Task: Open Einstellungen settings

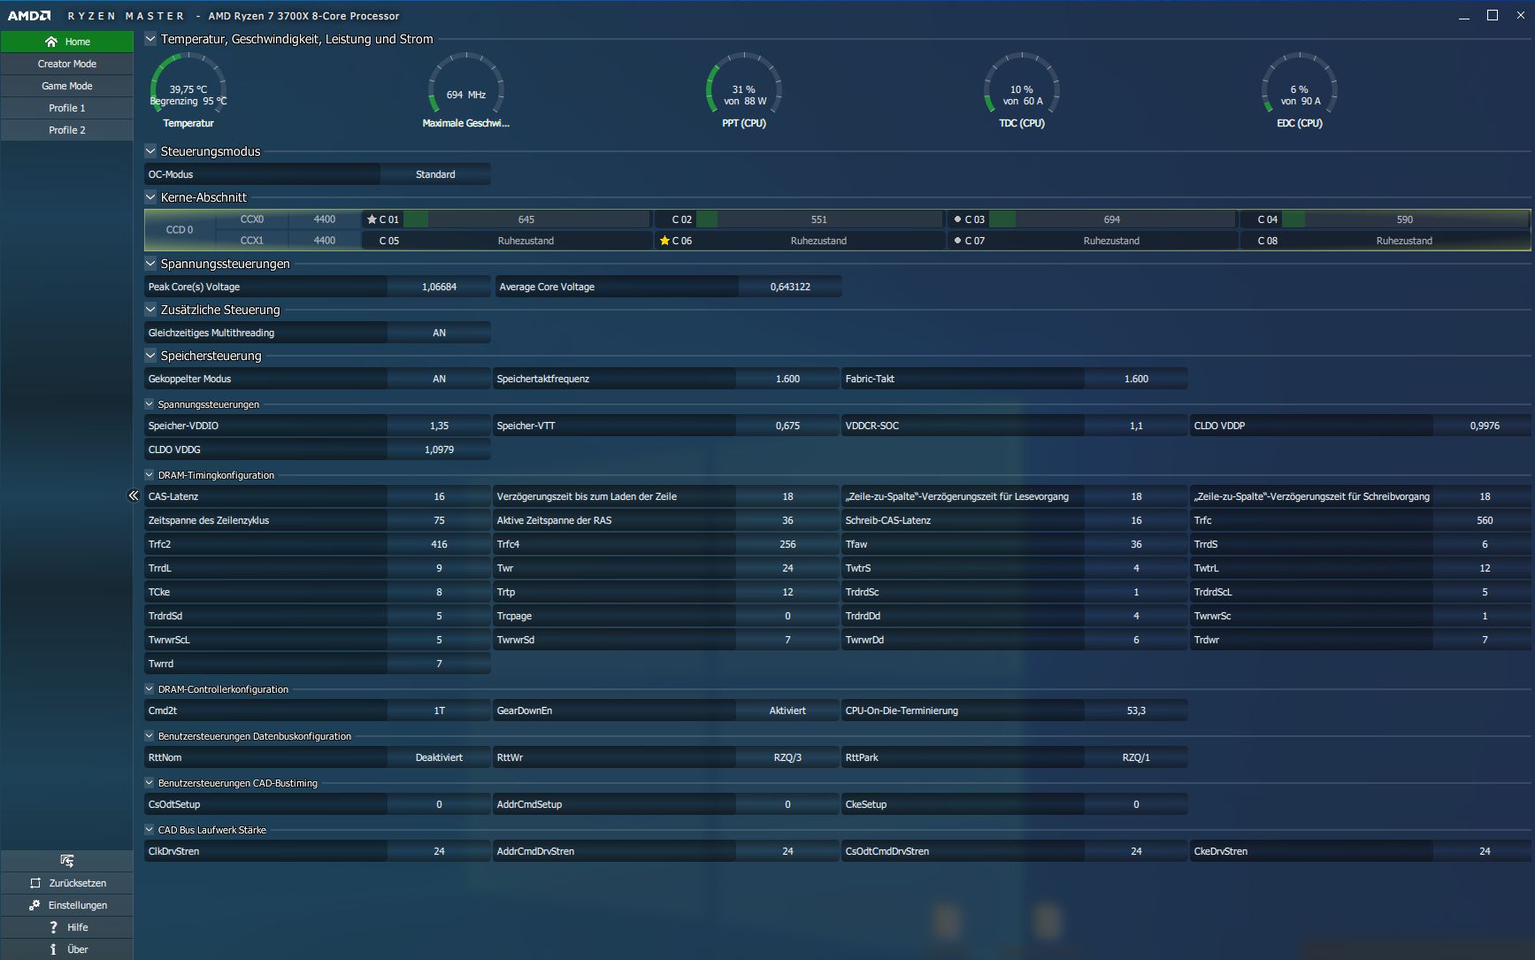Action: pos(67,905)
